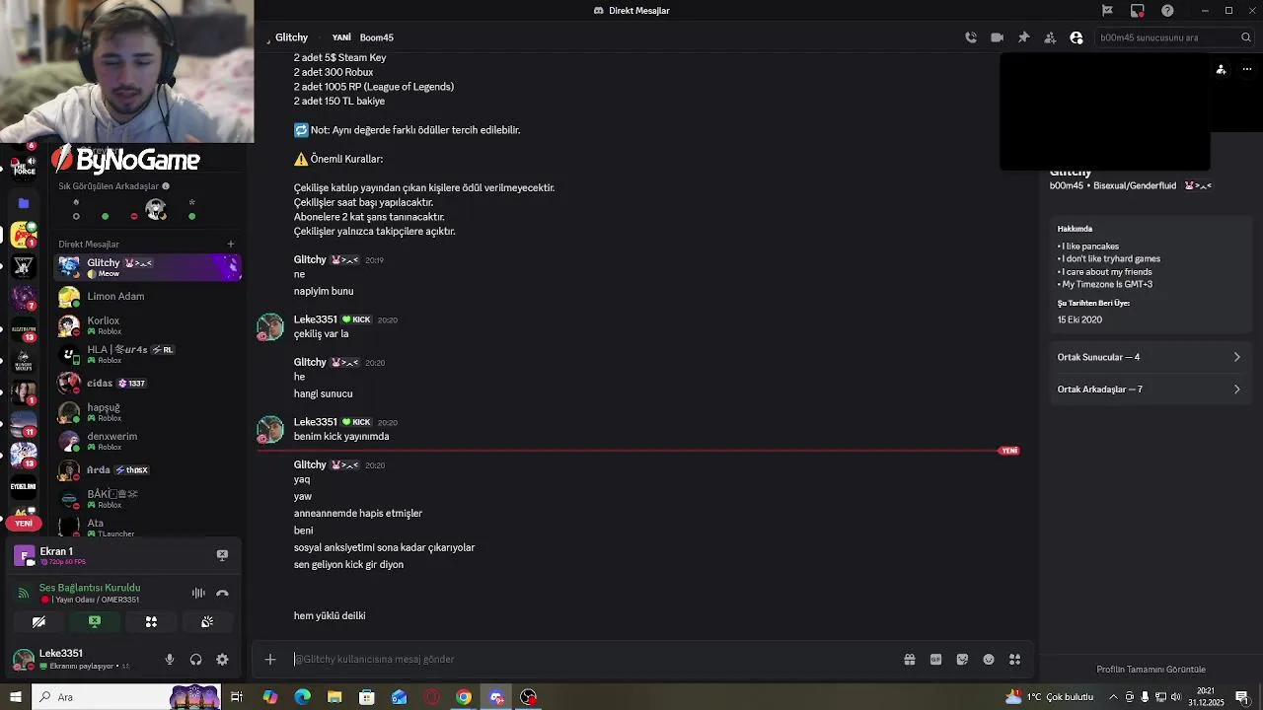Add friends to DM using header icon
This screenshot has width=1263, height=710.
coord(1050,37)
